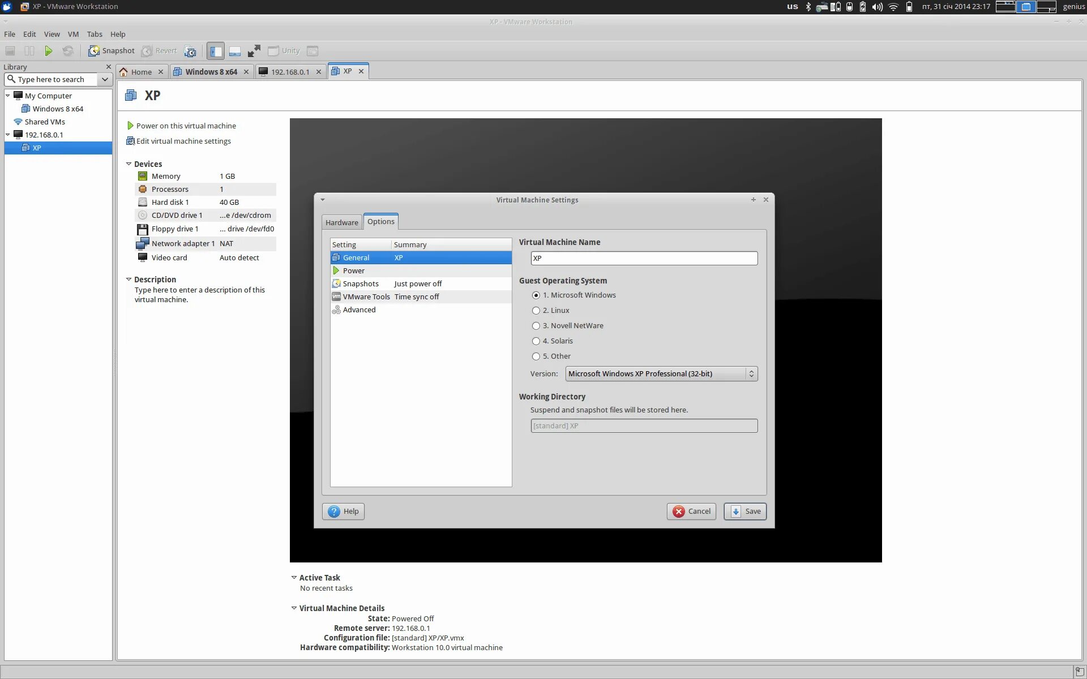The width and height of the screenshot is (1087, 679).
Task: Select the Advanced setting row
Action: click(x=359, y=310)
